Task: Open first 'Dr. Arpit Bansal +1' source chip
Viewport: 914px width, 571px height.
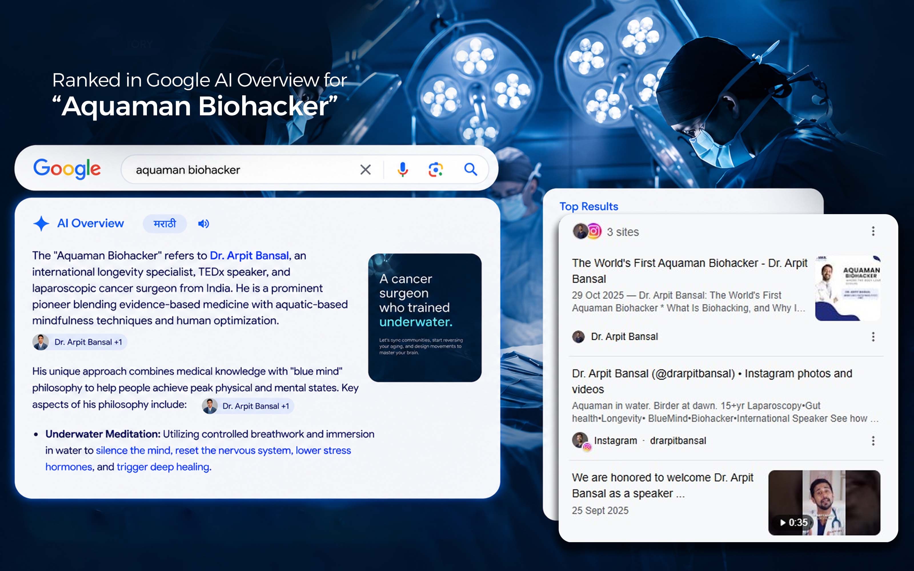Action: click(80, 342)
